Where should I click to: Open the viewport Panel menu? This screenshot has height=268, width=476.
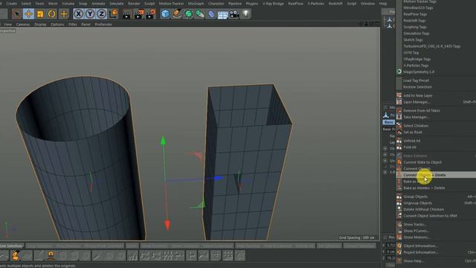tap(86, 25)
